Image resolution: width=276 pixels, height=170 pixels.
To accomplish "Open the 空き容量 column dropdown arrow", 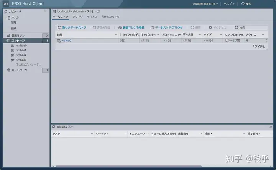I will 200,35.
